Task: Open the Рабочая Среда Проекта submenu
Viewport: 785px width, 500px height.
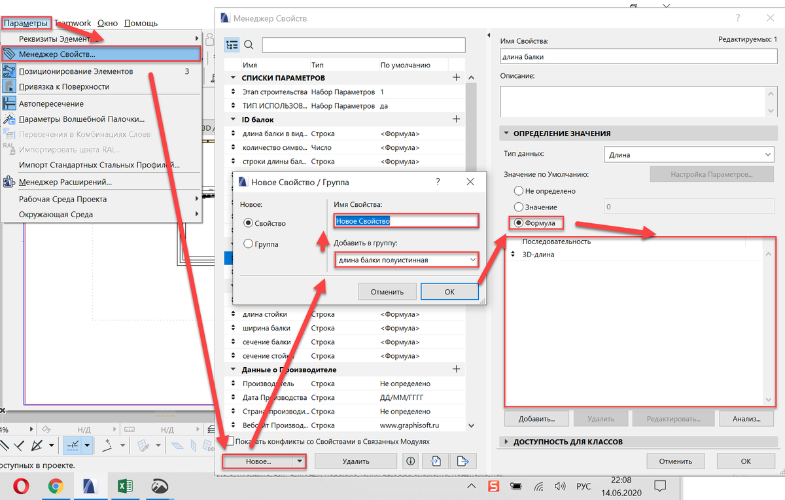Action: pos(101,199)
